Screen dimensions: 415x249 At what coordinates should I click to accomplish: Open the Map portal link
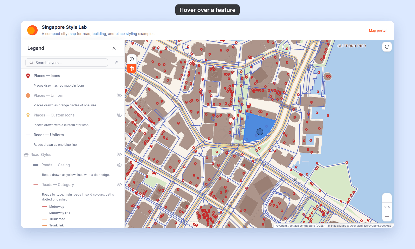point(378,31)
